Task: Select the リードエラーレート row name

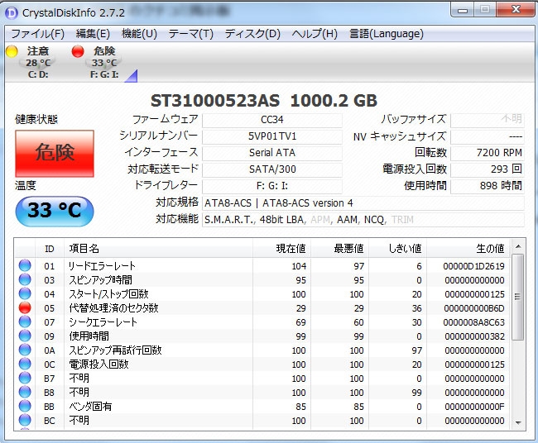Action: point(102,266)
